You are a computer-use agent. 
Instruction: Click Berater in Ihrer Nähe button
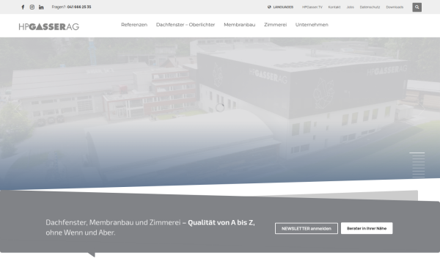pyautogui.click(x=367, y=228)
